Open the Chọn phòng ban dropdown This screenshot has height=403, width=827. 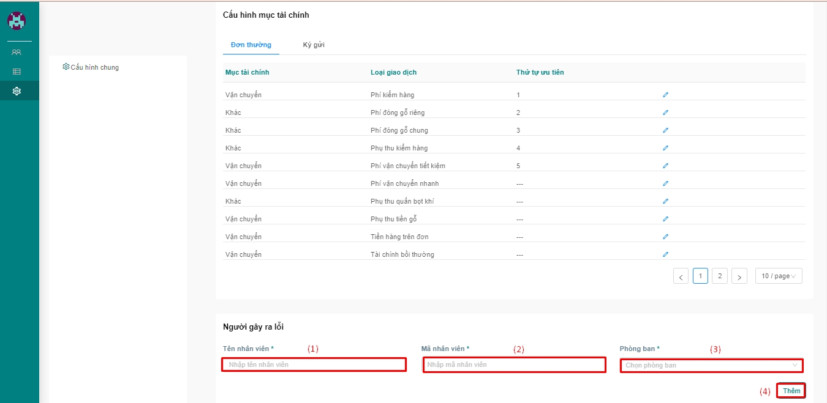point(711,365)
